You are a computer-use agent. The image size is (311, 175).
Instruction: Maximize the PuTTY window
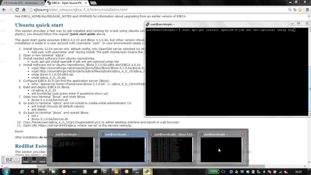(x=298, y=23)
